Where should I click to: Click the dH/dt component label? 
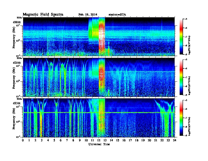(x=17, y=22)
